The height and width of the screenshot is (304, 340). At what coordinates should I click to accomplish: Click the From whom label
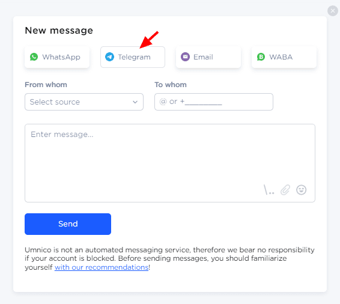click(46, 85)
